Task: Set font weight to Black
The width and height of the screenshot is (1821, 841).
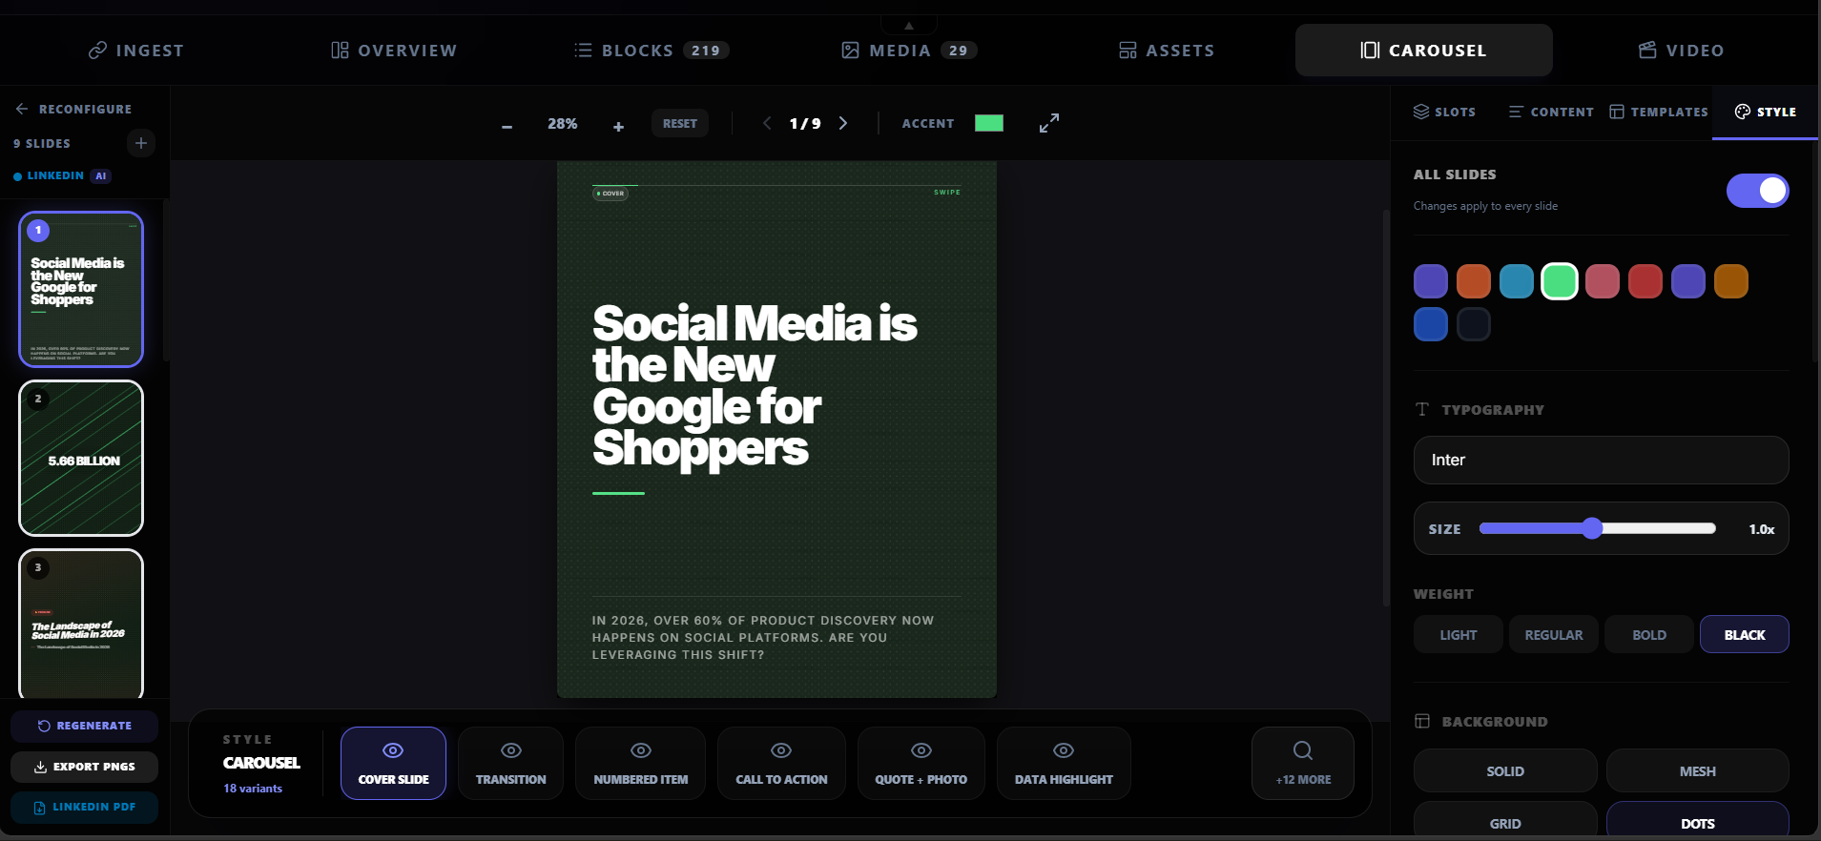Action: pos(1745,635)
